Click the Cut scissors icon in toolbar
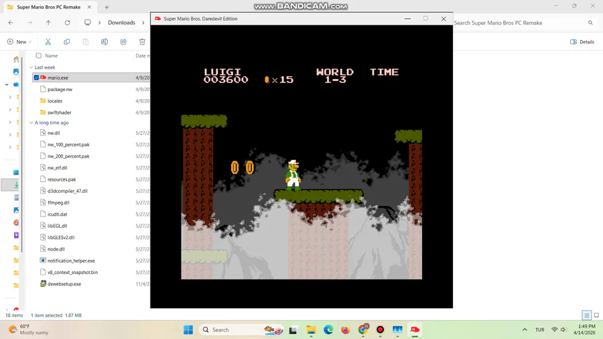 [48, 42]
